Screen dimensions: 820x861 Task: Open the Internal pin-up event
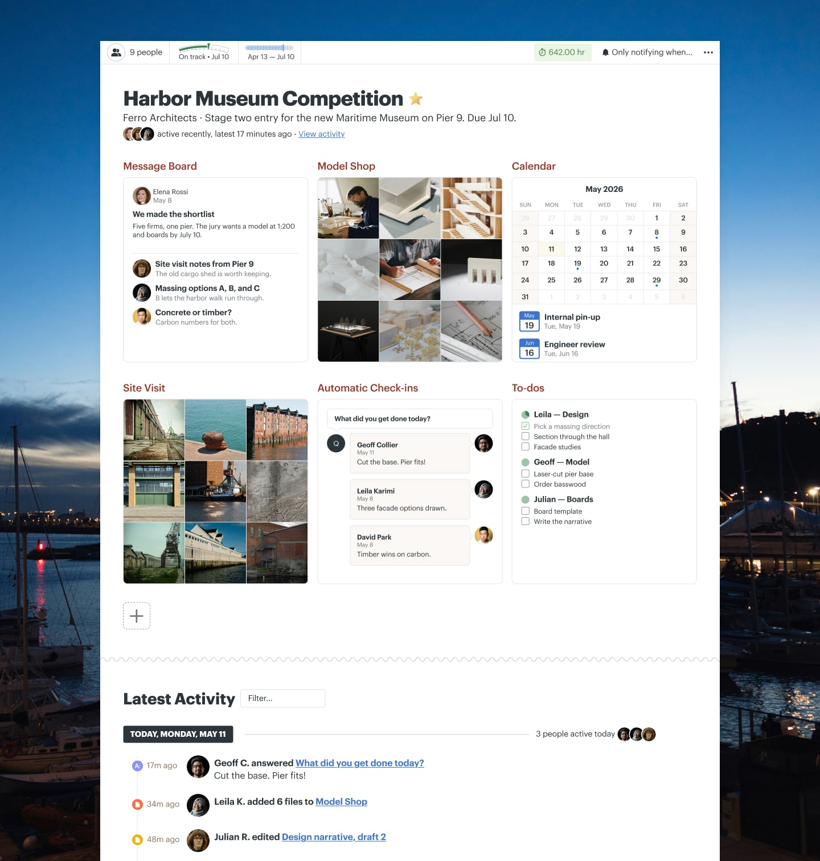click(x=572, y=317)
